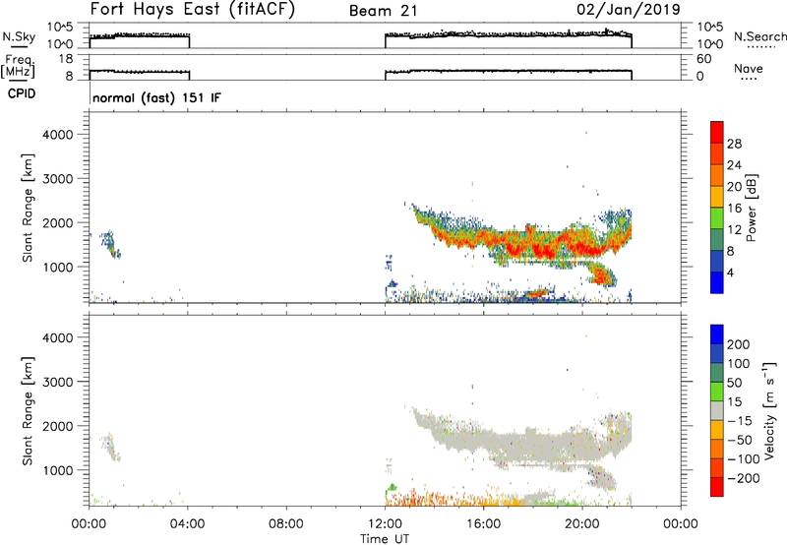This screenshot has width=787, height=545.
Task: Click the '12:00' time axis tick
Action: [385, 524]
